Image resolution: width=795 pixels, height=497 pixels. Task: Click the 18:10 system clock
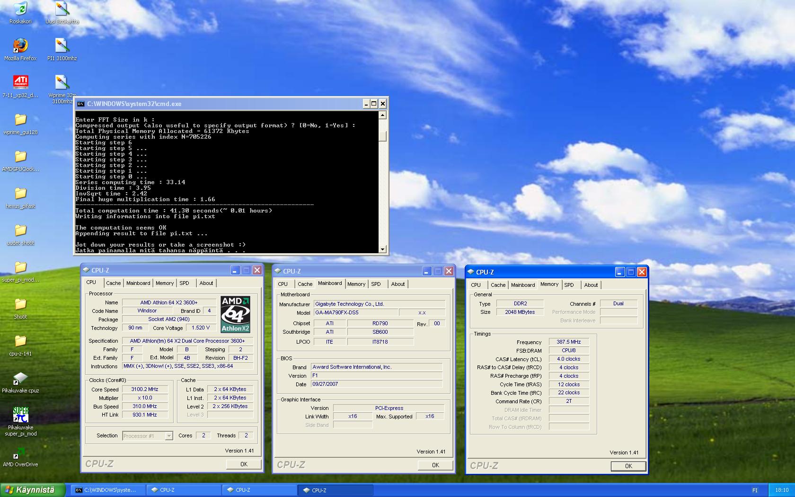(x=782, y=490)
